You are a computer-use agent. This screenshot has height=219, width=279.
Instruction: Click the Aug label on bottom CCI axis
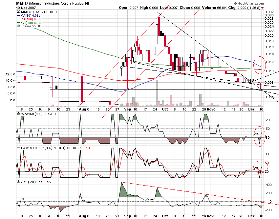click(x=82, y=216)
